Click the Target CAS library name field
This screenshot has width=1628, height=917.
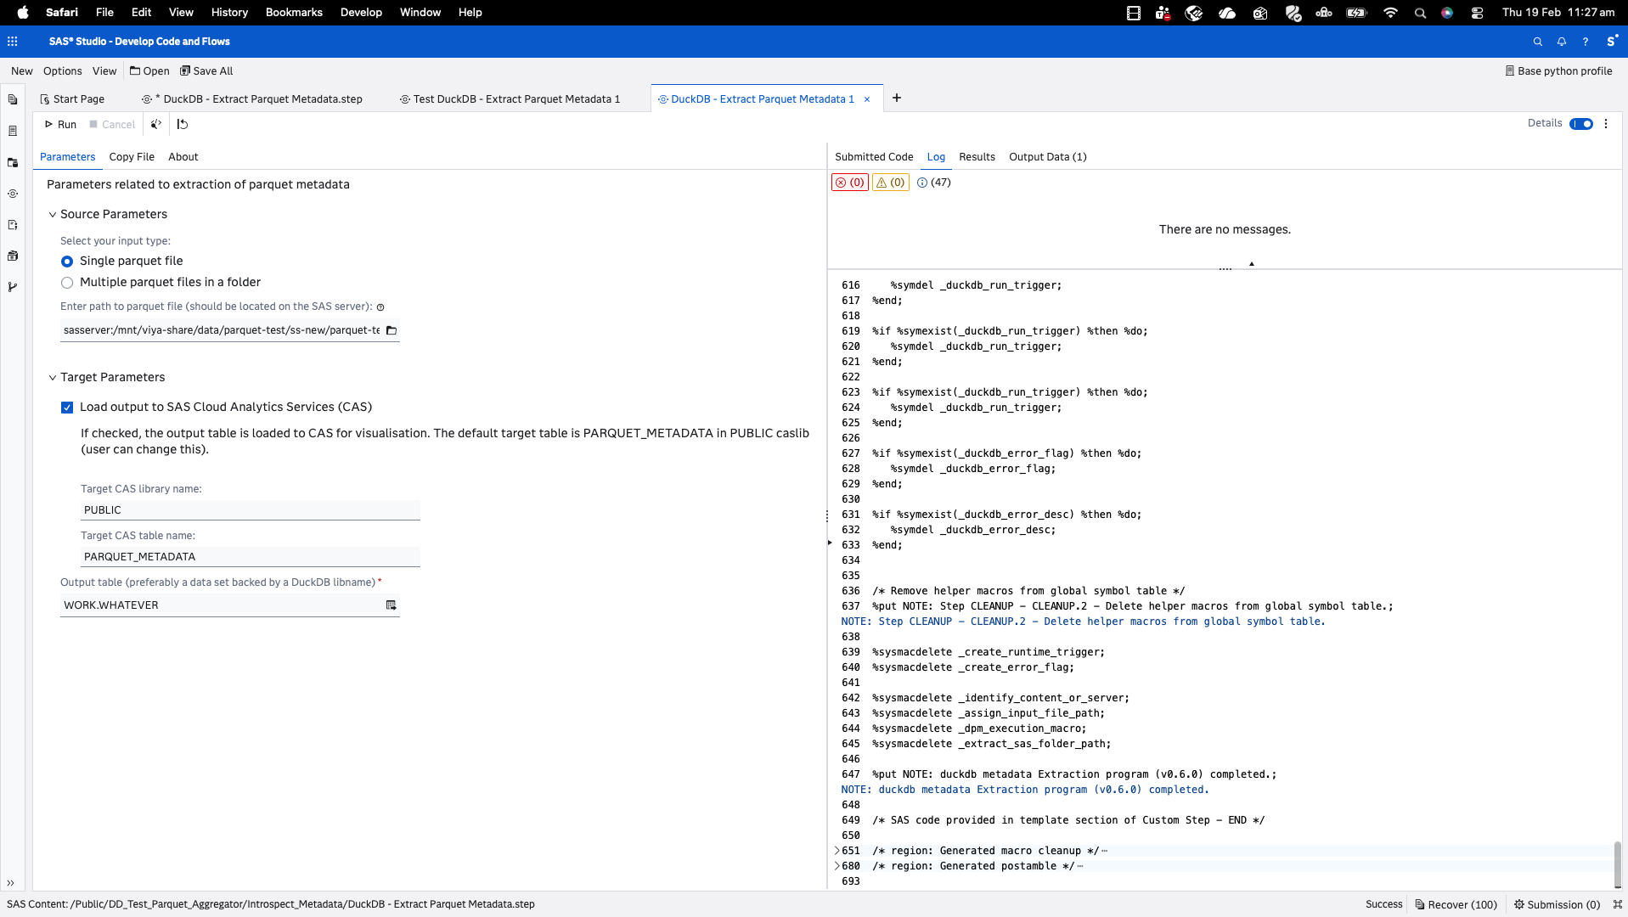[x=251, y=510]
